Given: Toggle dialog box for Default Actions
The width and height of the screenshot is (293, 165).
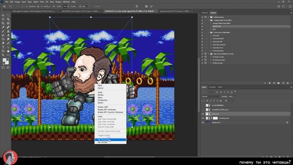Looking at the screenshot, I should click(206, 17).
